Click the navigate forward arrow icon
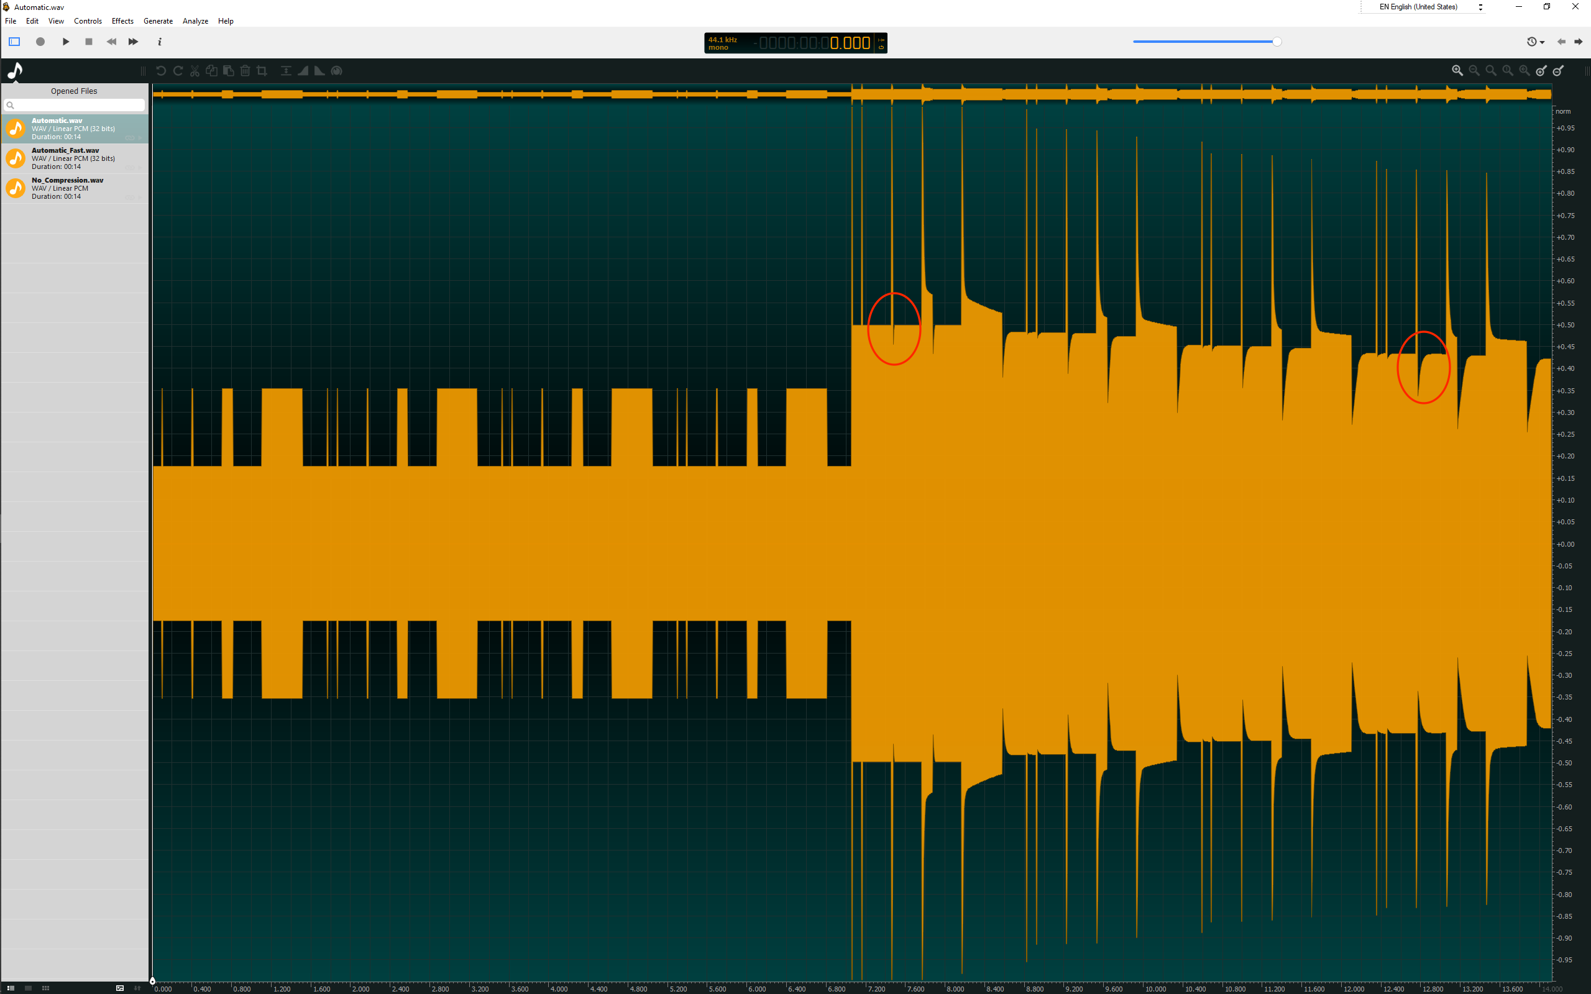1591x994 pixels. pyautogui.click(x=1578, y=42)
